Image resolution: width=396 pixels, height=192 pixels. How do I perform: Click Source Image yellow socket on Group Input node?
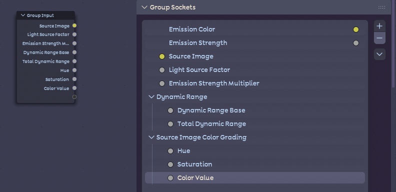click(x=74, y=25)
